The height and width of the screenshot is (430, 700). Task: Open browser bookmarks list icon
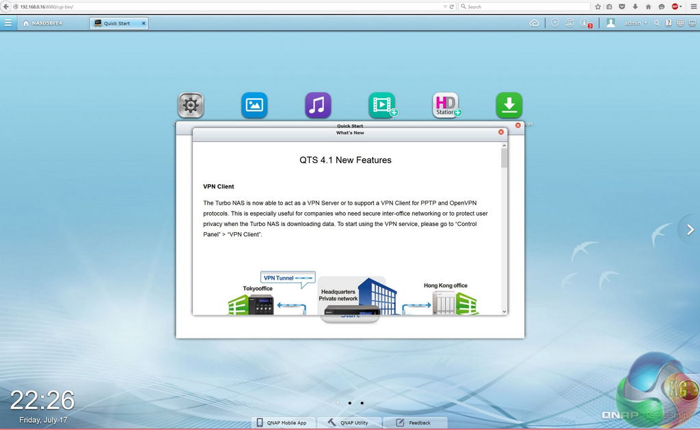[x=609, y=7]
